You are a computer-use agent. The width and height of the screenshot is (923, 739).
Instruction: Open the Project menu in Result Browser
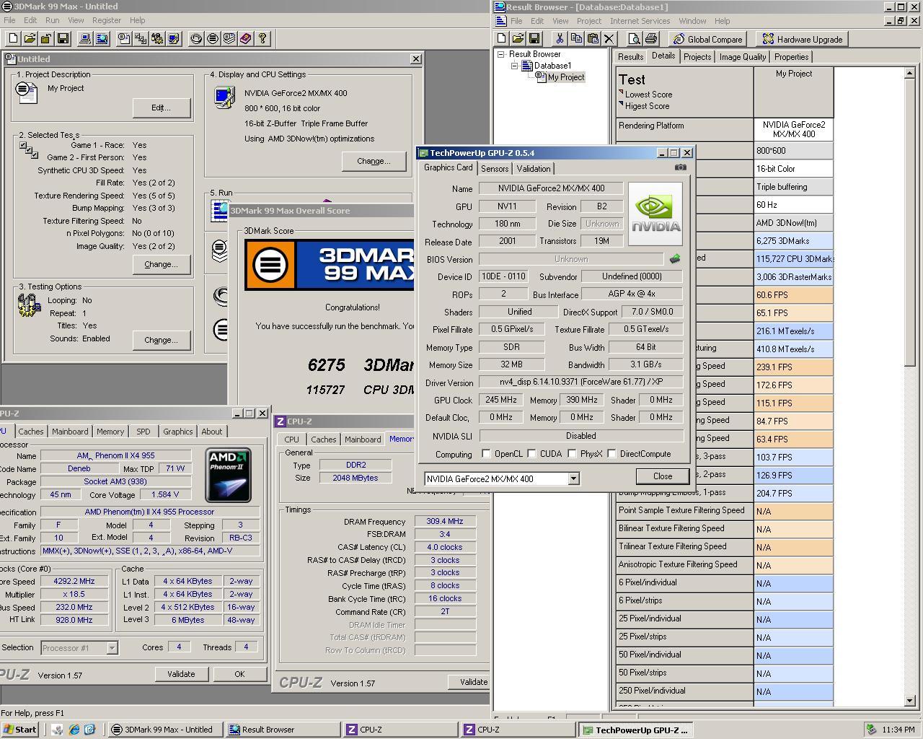tap(588, 21)
